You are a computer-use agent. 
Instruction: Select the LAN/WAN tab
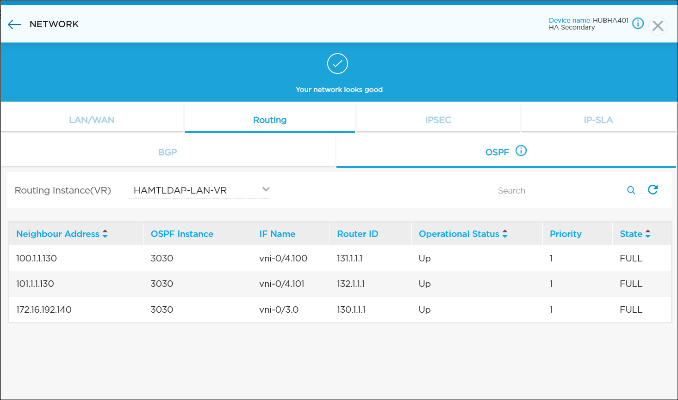tap(92, 120)
